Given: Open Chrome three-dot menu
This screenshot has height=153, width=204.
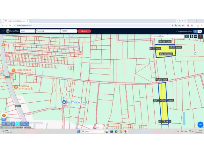Looking at the screenshot, I should 201,25.
